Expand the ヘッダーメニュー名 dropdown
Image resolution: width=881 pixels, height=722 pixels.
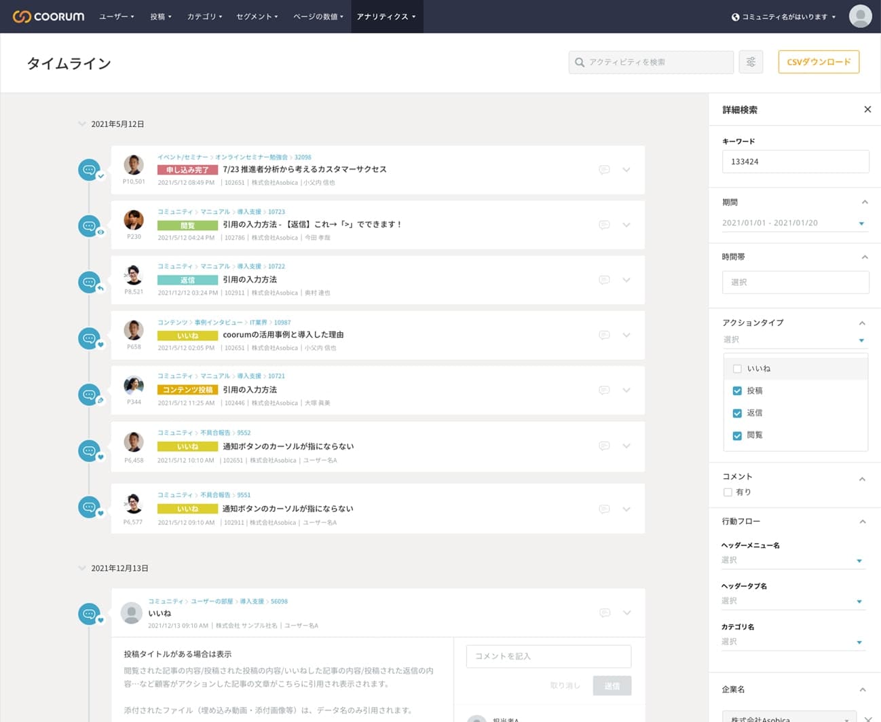[x=793, y=560]
